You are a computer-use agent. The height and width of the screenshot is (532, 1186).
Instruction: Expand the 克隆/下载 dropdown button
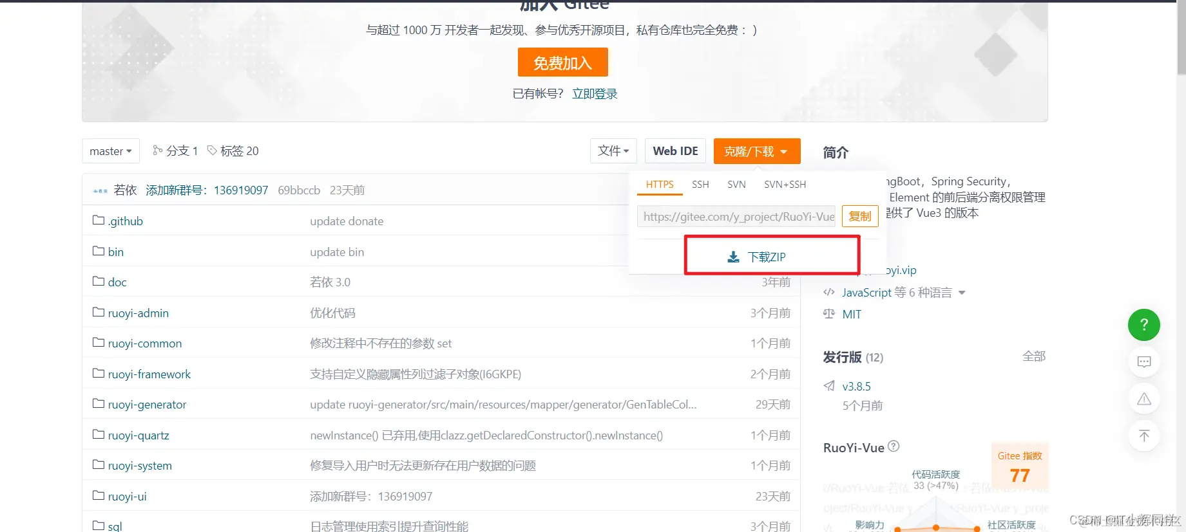coord(757,151)
